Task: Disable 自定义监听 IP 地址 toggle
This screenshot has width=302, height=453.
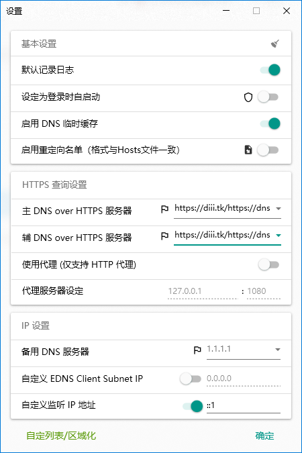Action: (x=193, y=406)
